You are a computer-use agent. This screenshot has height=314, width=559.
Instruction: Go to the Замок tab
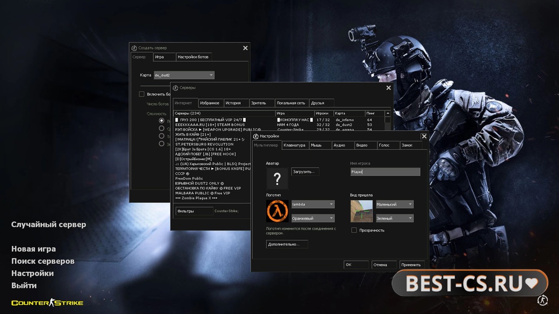coord(410,145)
